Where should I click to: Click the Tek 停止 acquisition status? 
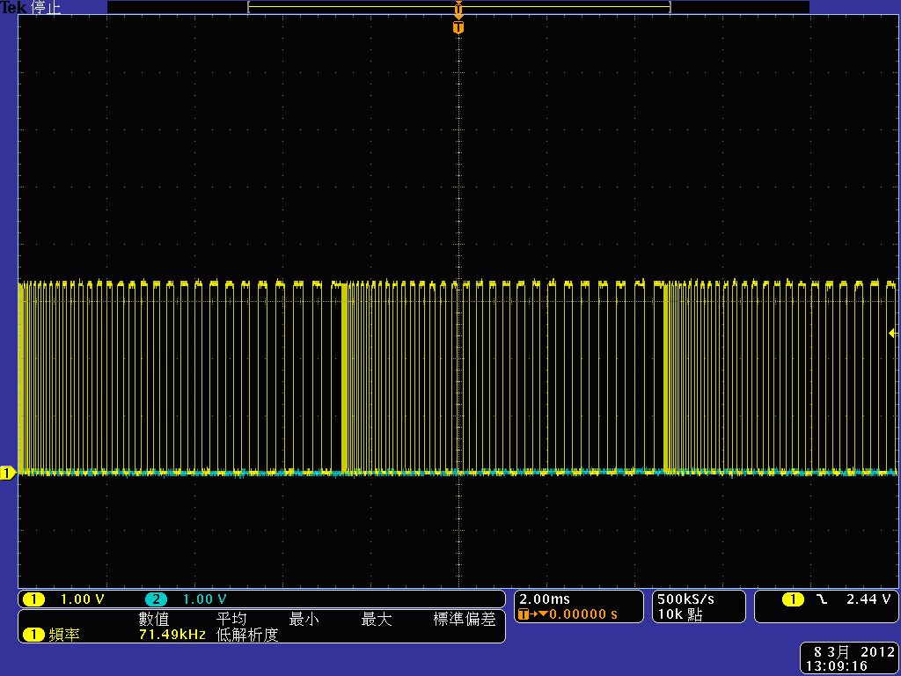point(31,7)
